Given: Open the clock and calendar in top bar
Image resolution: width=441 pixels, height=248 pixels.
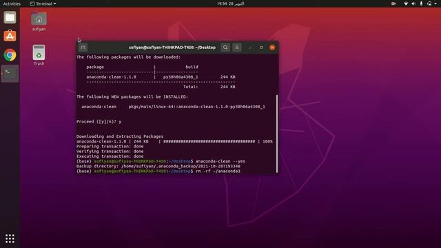Looking at the screenshot, I should [x=230, y=3].
